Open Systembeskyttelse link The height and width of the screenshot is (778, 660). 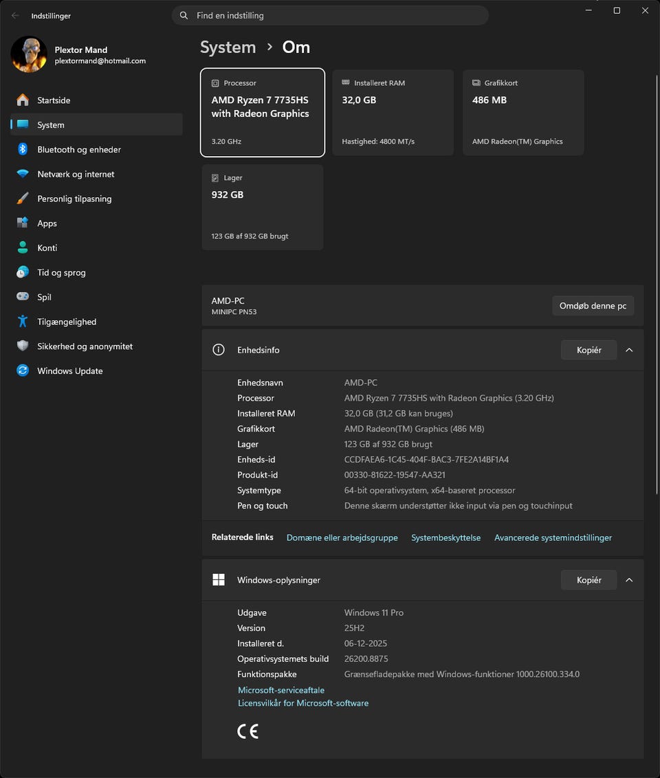(445, 537)
